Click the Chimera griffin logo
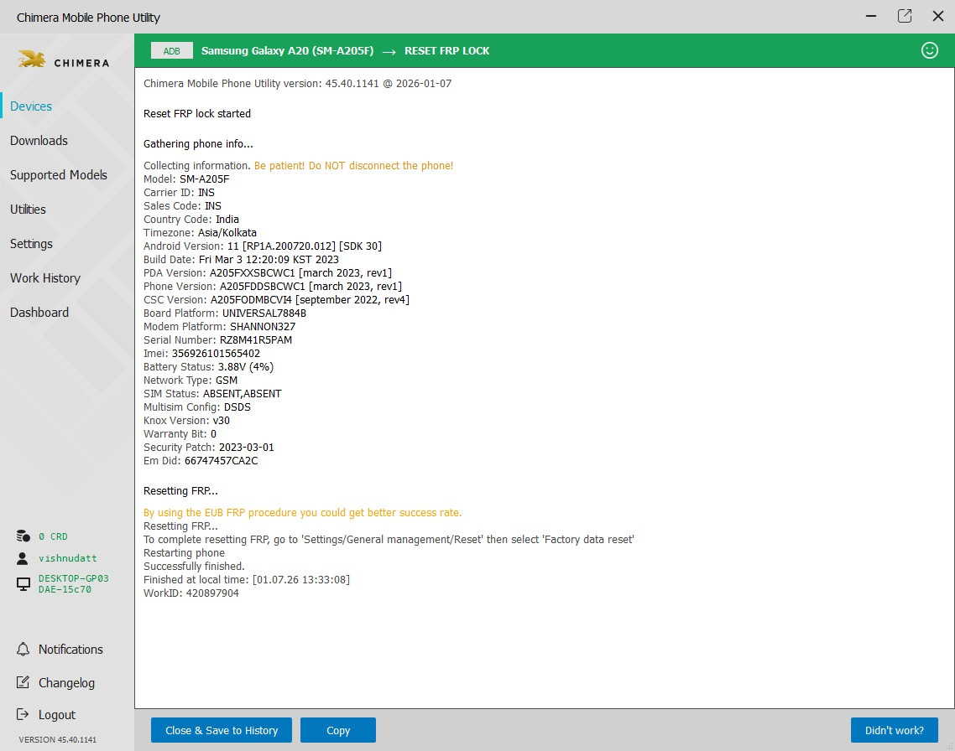 [32, 60]
